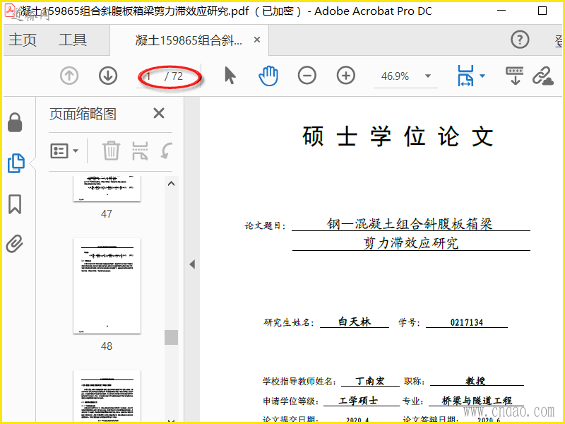Click the student number 0217134
The height and width of the screenshot is (424, 565).
(467, 322)
